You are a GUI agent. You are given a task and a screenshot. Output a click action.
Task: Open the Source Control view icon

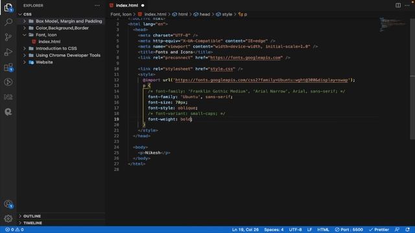(8, 37)
